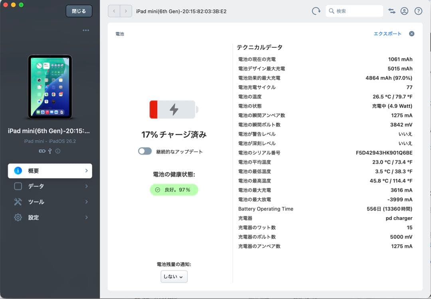Select the 概要 sidebar item
Screen dimensions: 431x299
pos(49,170)
